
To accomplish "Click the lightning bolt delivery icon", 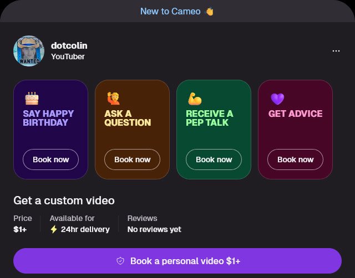I will pos(54,229).
